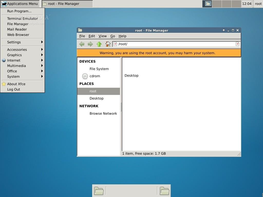Click the left folder icon in the bottom dock
263x197 pixels.
click(x=99, y=191)
